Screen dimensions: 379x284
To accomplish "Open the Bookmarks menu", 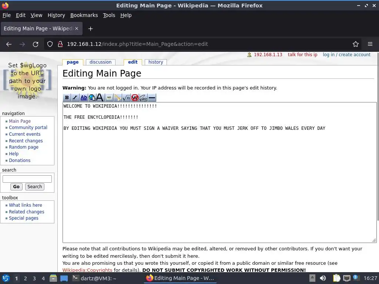I will pos(84,15).
